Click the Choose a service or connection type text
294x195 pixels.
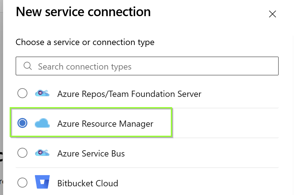point(85,42)
